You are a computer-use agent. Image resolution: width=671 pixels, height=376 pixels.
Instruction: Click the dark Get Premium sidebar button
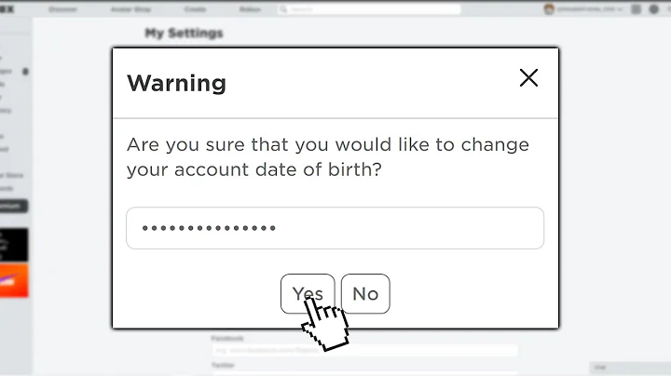[x=14, y=207]
